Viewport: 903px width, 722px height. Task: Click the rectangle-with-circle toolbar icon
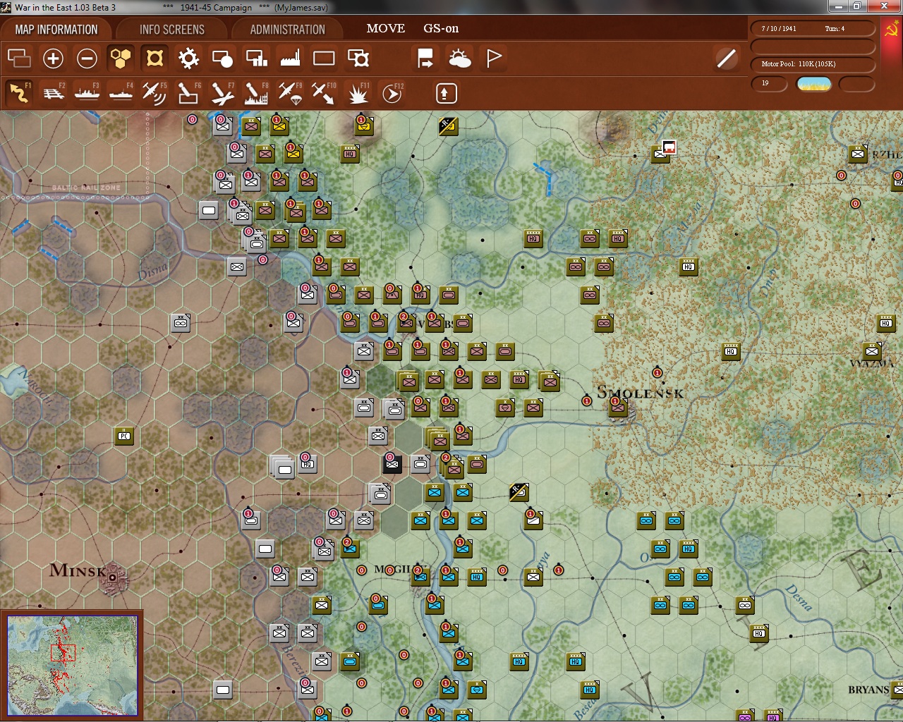click(x=222, y=58)
